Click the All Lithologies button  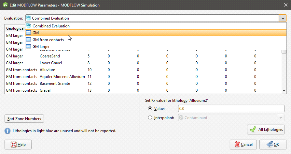(x=266, y=130)
